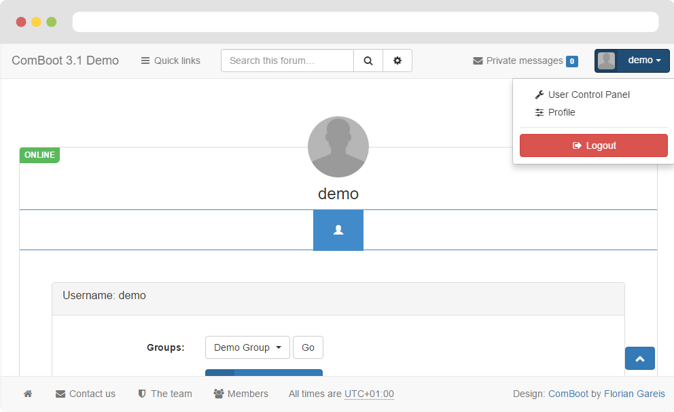Open the ComBoot 3.1 Demo home link
This screenshot has width=674, height=412.
(65, 61)
